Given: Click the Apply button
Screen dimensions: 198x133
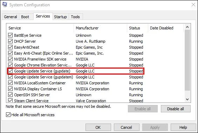Looking at the screenshot, I should [x=155, y=127].
